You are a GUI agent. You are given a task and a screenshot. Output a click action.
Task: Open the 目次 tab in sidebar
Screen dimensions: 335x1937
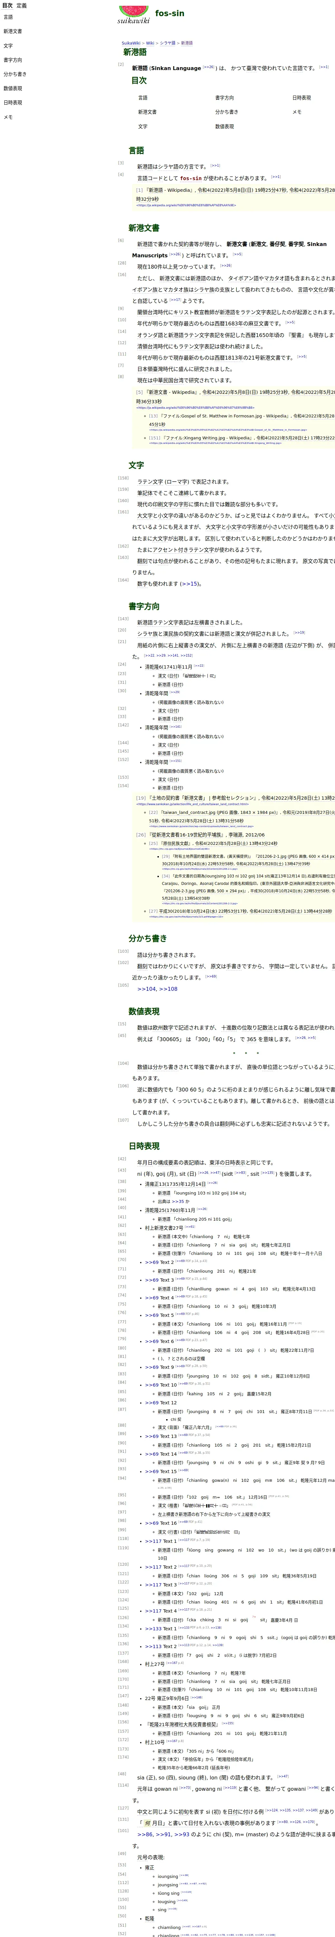[x=7, y=5]
